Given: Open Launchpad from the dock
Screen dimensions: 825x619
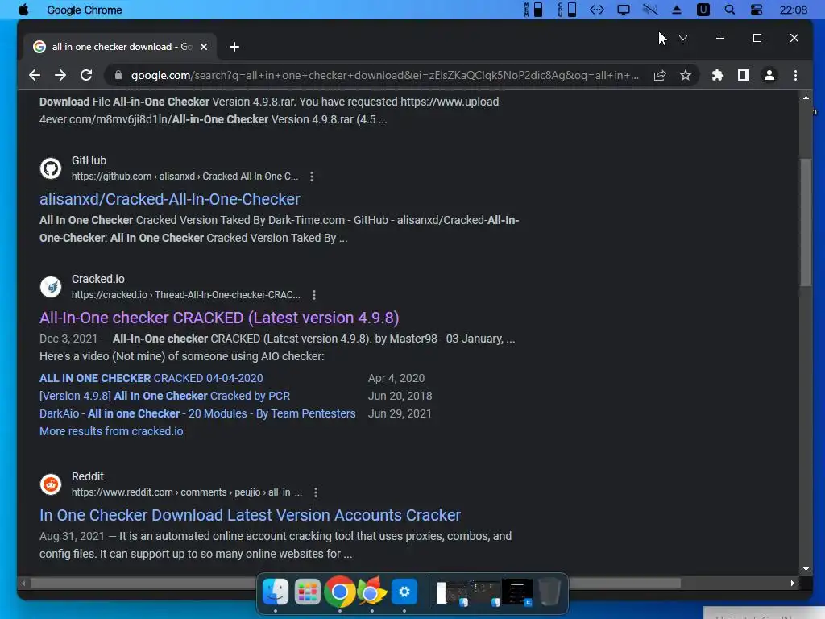Looking at the screenshot, I should (307, 592).
